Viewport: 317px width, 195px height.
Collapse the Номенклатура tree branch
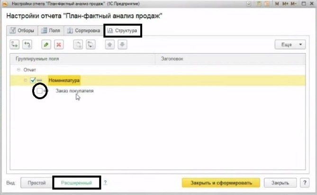(x=26, y=80)
